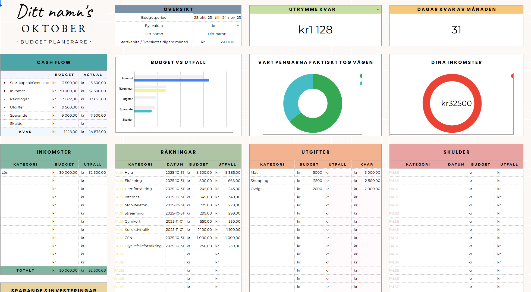Click the teal legend dot in donut chart
Screen dimensions: 531x292
[x=361, y=83]
